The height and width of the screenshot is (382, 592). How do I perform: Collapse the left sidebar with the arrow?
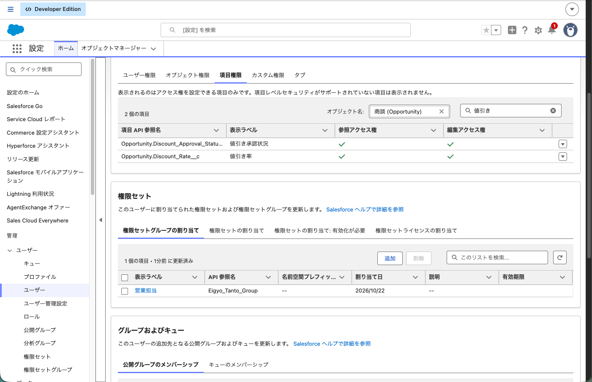[101, 220]
